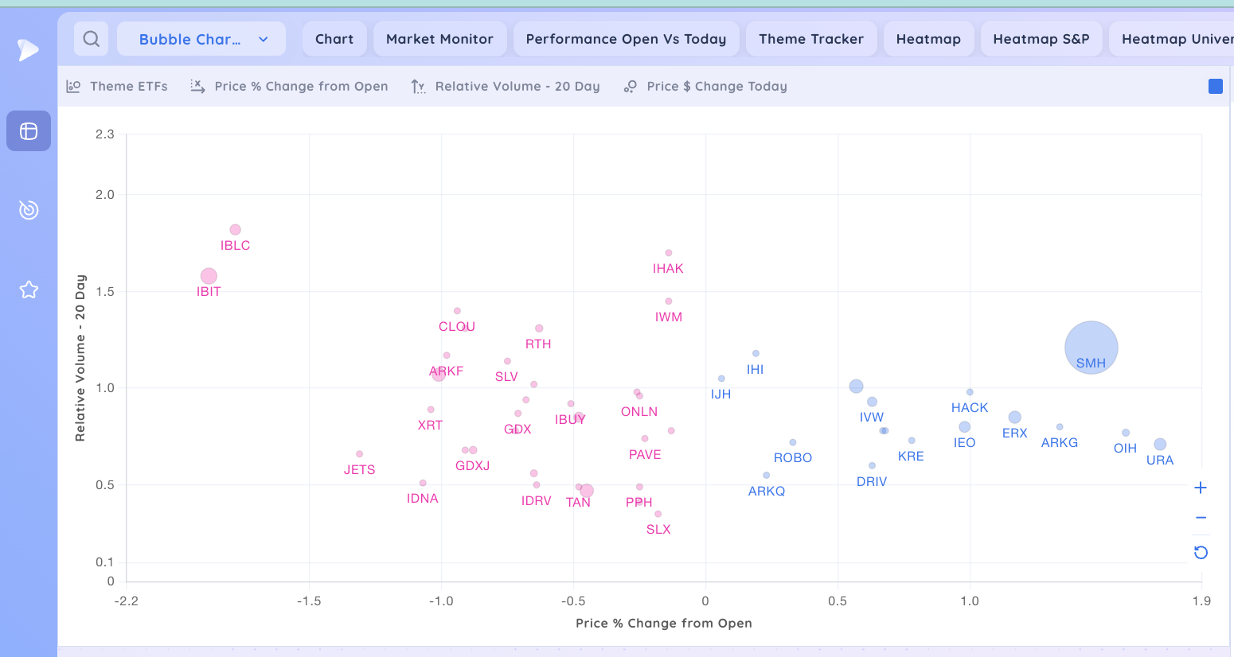Open Price $ Change Today size selector

click(x=705, y=87)
